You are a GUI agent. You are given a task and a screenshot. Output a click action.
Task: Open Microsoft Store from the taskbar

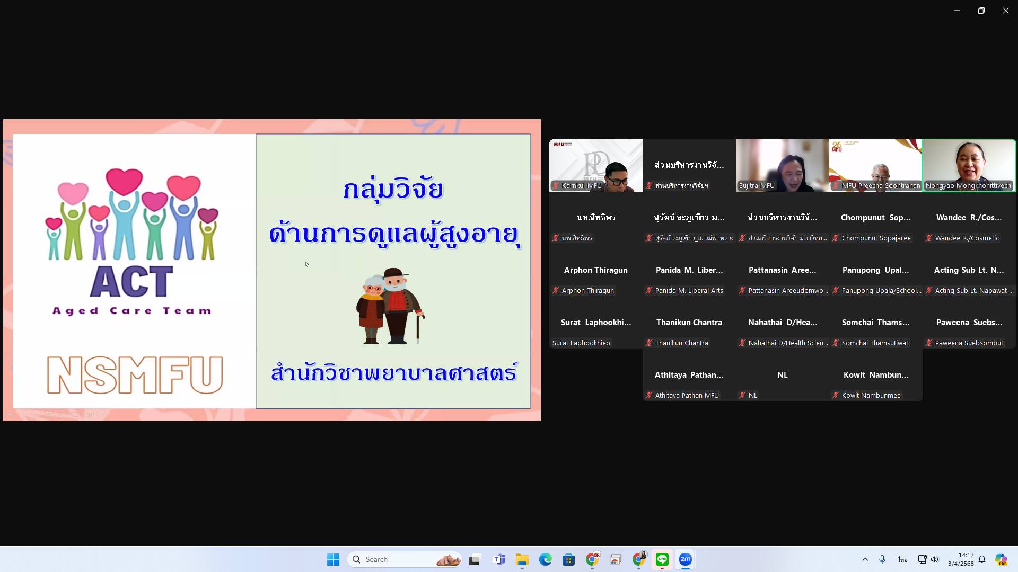(x=569, y=559)
